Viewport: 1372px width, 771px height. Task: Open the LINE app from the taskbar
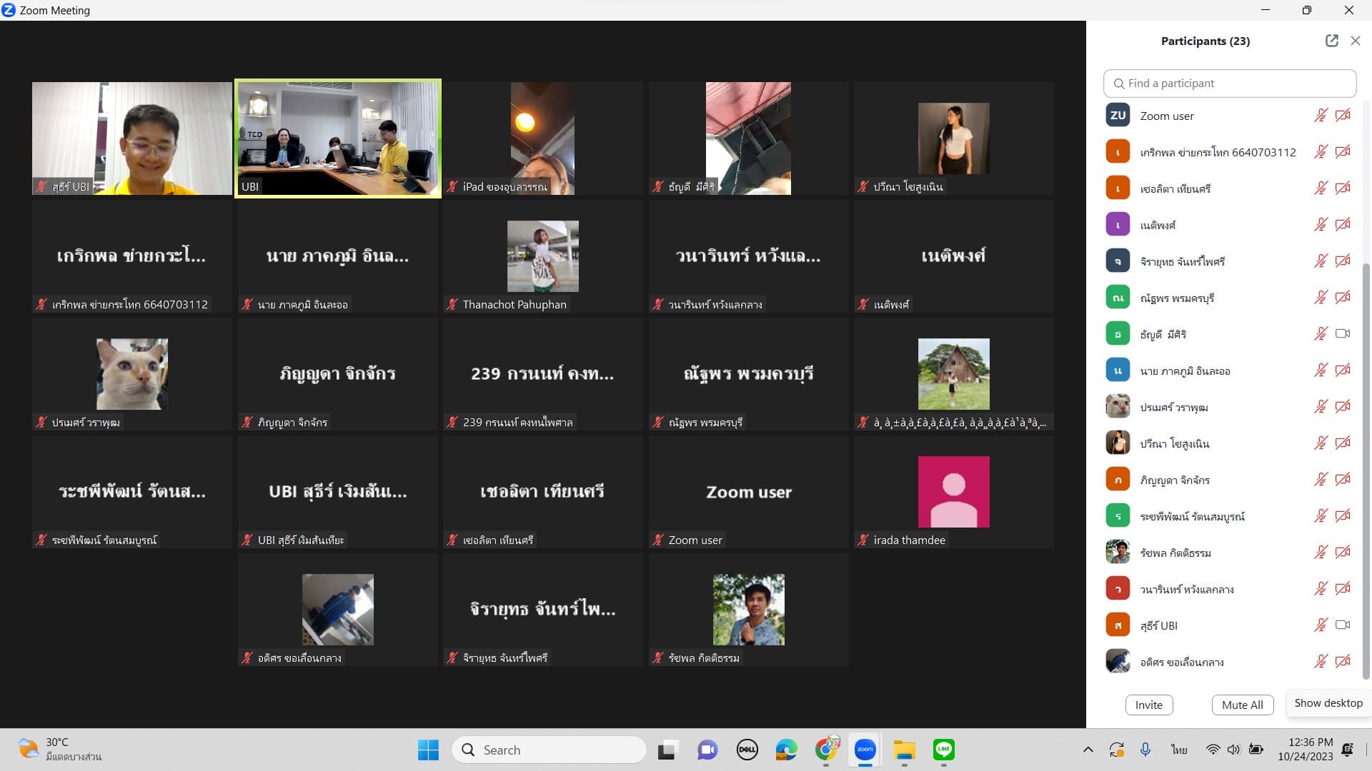[x=943, y=750]
